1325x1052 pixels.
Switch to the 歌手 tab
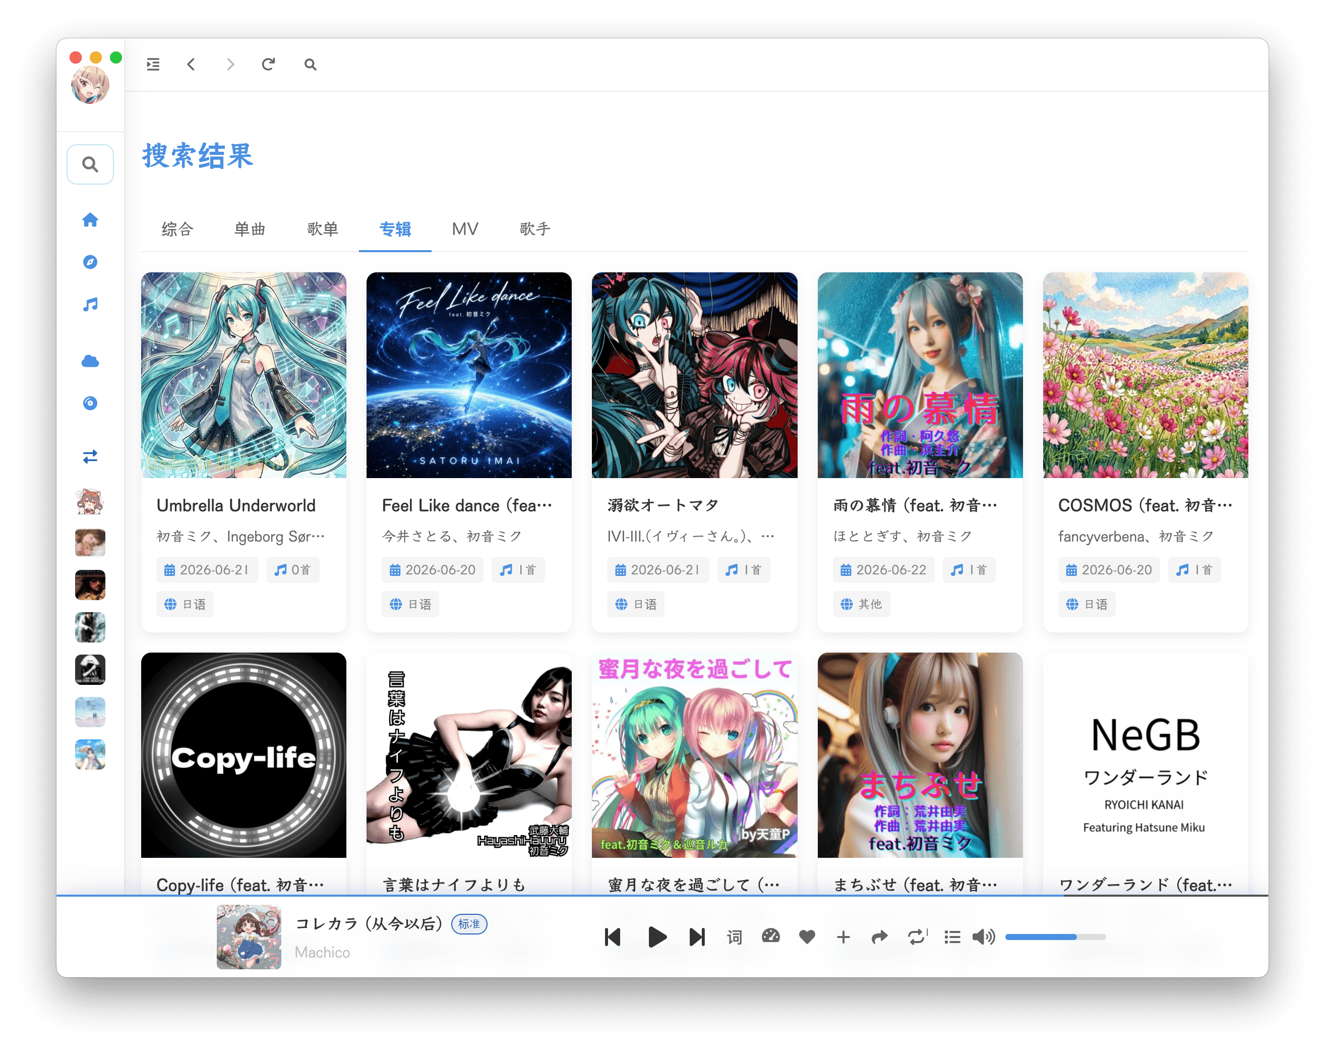tap(534, 229)
